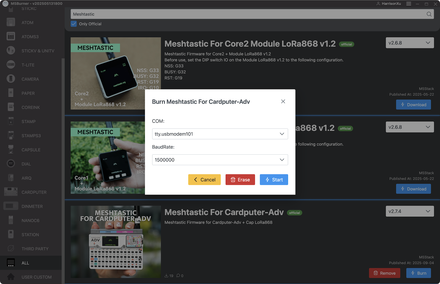
Task: Open the COM port dropdown tty.usbmodem101
Action: [220, 134]
